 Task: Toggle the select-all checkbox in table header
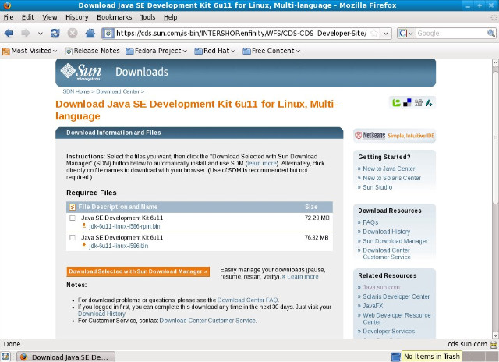pos(73,208)
